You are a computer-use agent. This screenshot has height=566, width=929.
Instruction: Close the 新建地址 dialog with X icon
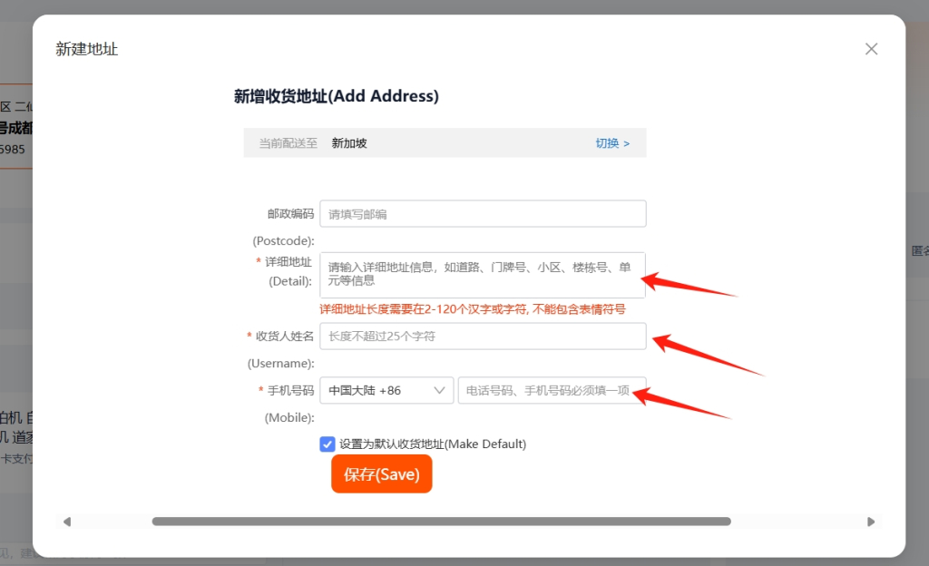(x=871, y=49)
